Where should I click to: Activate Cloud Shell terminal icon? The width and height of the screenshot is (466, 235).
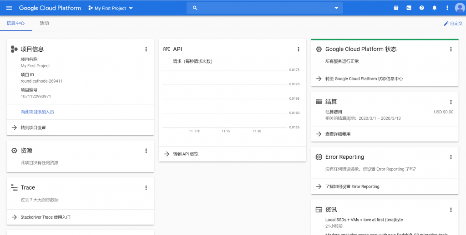[x=409, y=8]
